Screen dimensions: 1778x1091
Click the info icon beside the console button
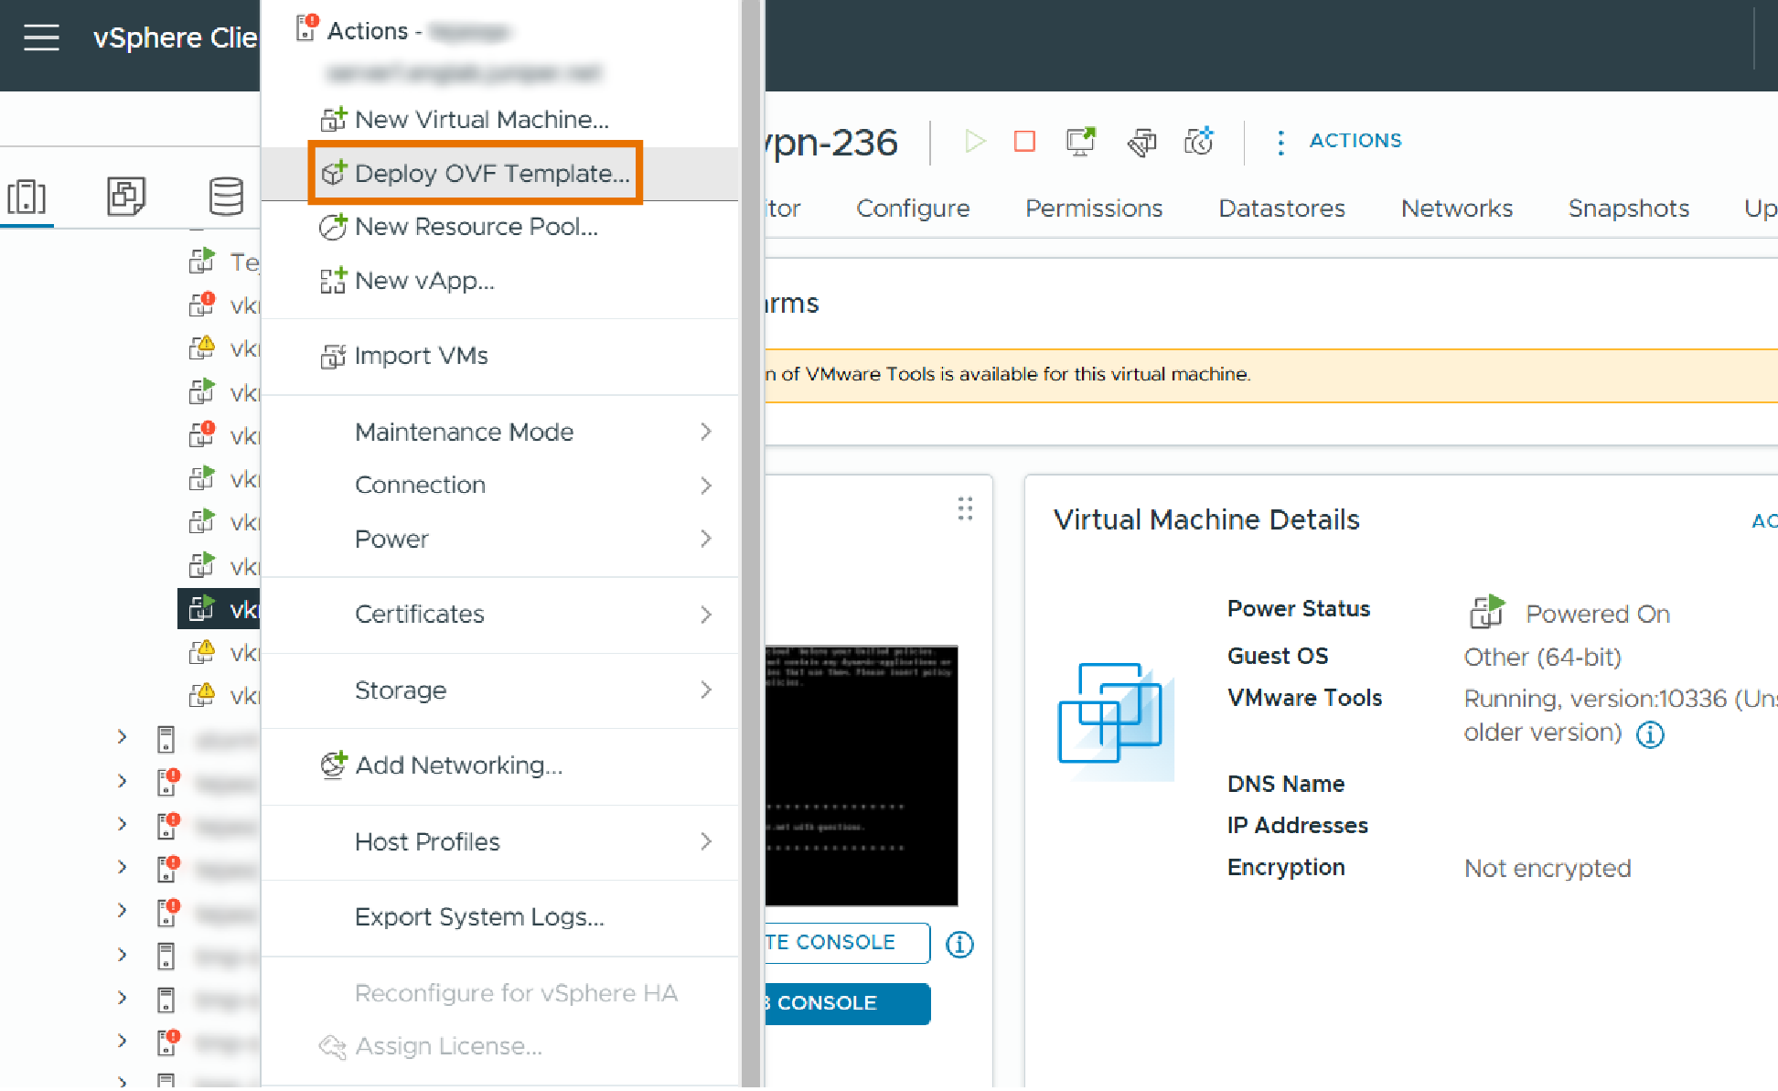959,945
